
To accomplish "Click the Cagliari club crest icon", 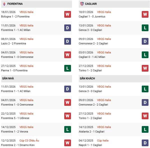I will point(82,4).
